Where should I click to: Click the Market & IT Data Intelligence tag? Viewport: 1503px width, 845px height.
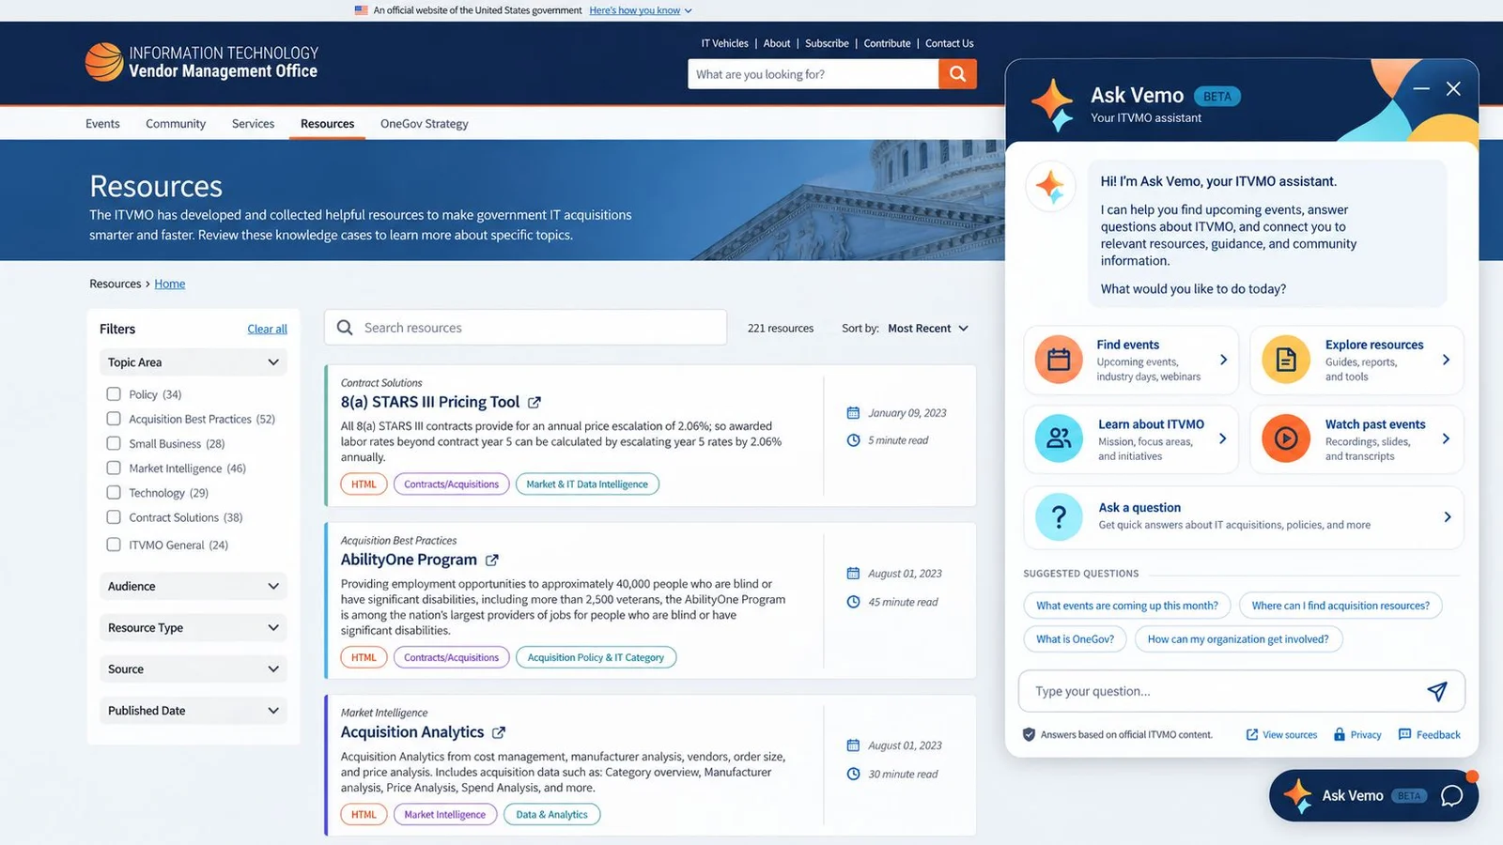(587, 484)
